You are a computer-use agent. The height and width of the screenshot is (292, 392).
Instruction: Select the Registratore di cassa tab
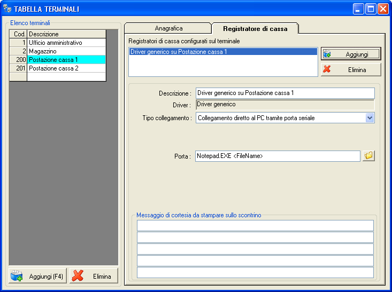pos(255,29)
